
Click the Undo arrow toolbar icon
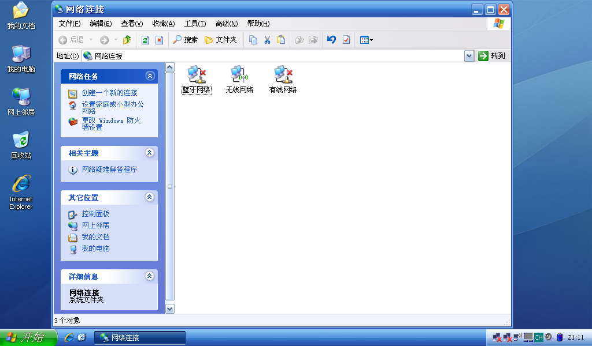(x=331, y=40)
